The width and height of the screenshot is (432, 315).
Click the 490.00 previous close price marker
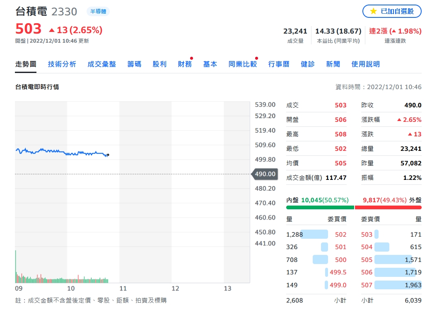(265, 174)
